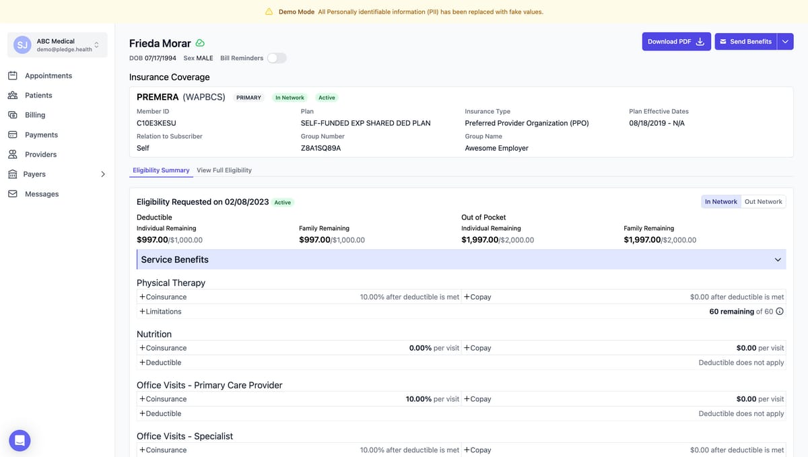Expand the Payers sidebar submenu
Viewport: 808px width, 457px height.
pyautogui.click(x=103, y=174)
